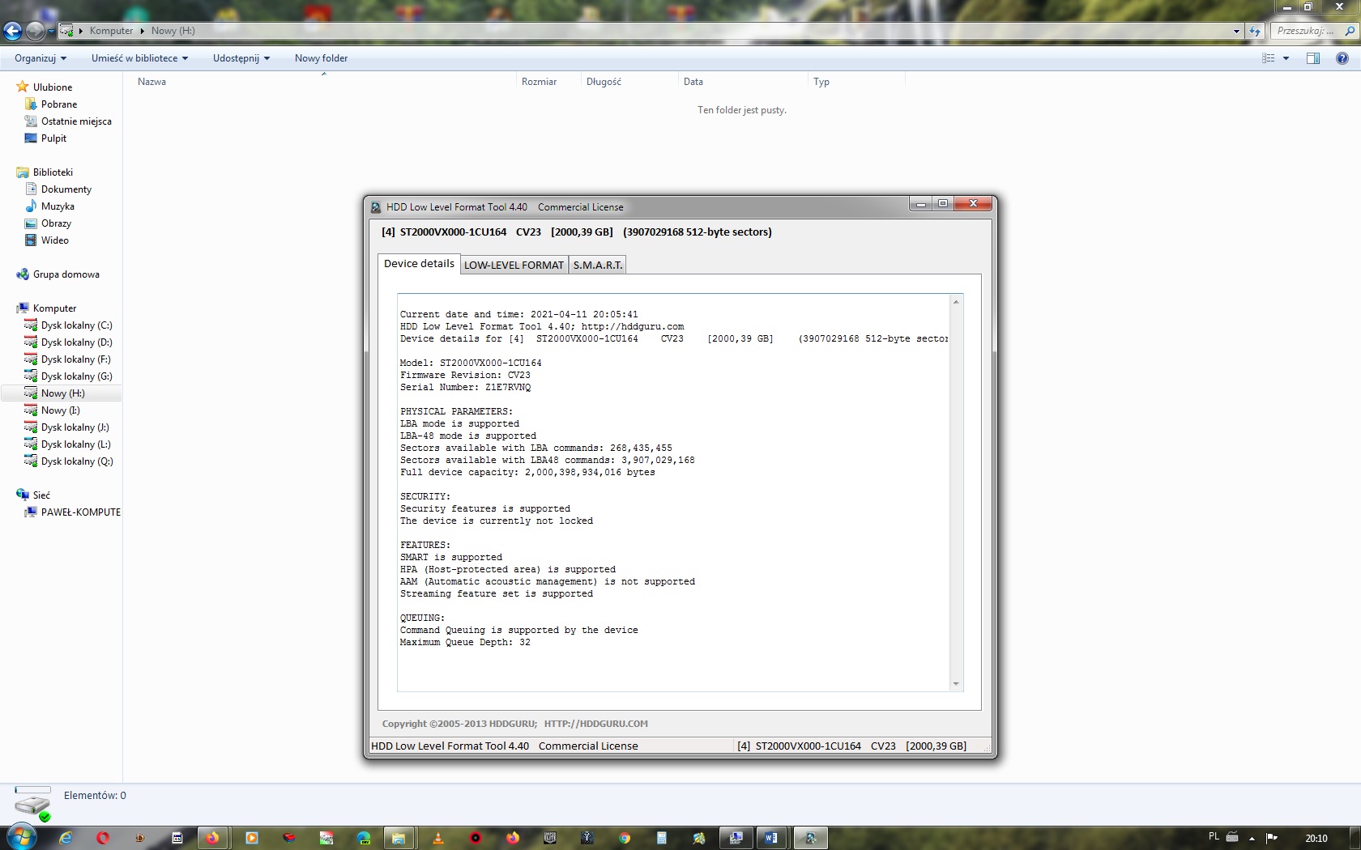
Task: Change the view mode icon
Action: coord(1269,58)
